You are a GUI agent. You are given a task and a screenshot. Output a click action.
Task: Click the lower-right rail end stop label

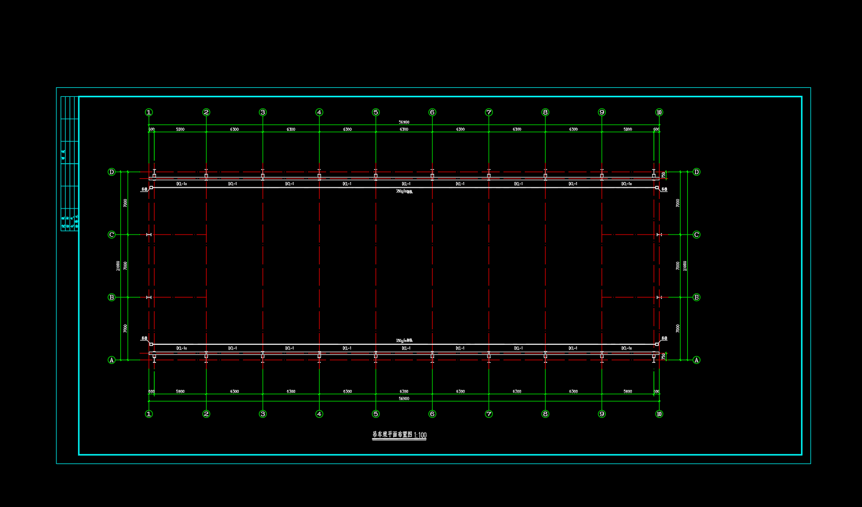tap(664, 338)
